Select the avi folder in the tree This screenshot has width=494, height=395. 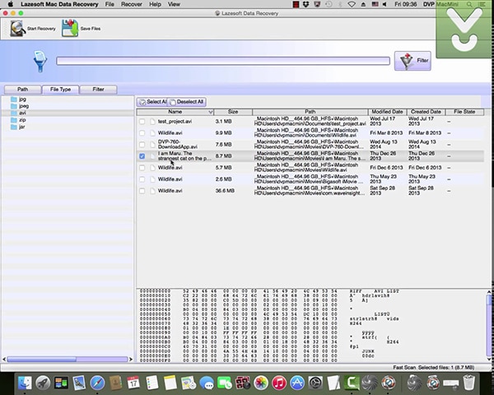[14, 113]
